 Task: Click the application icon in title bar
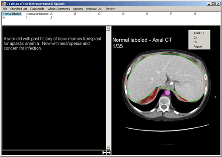pyautogui.click(x=4, y=3)
